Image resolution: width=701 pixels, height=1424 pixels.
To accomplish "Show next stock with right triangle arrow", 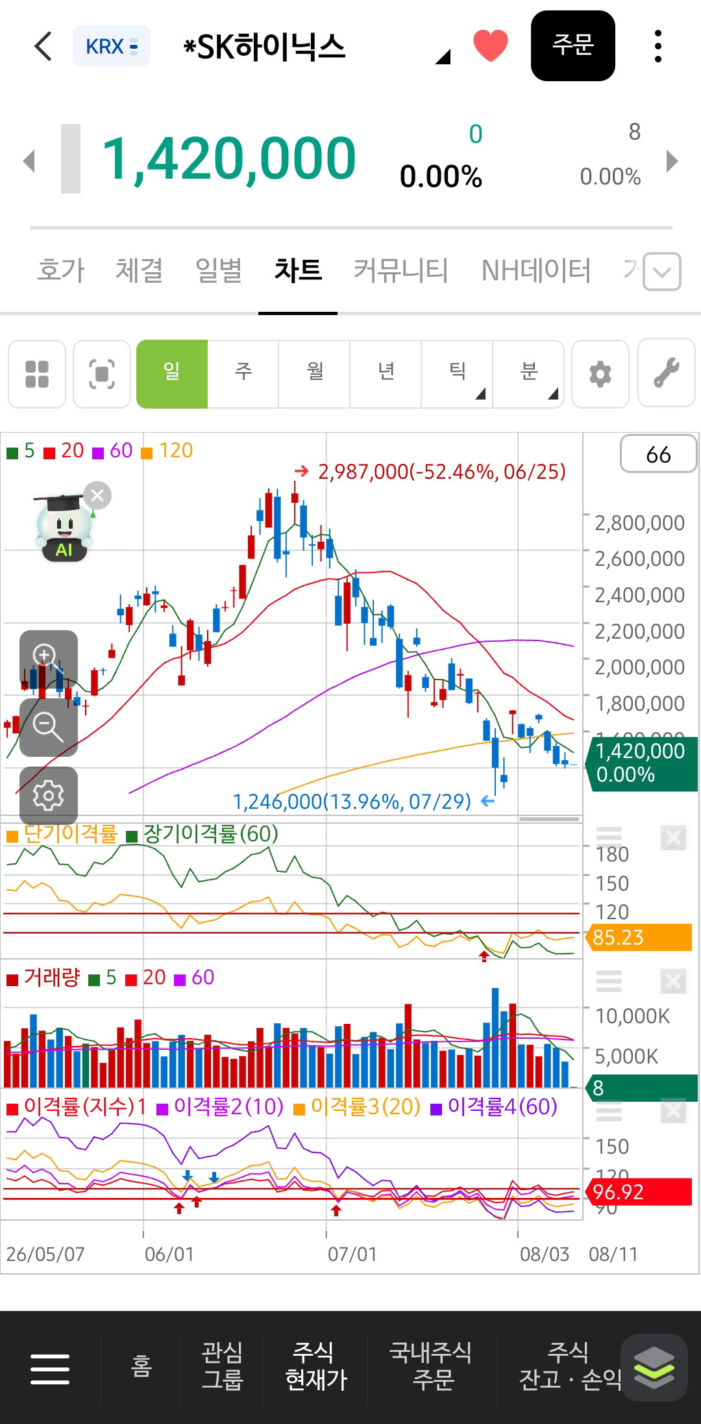I will (672, 160).
